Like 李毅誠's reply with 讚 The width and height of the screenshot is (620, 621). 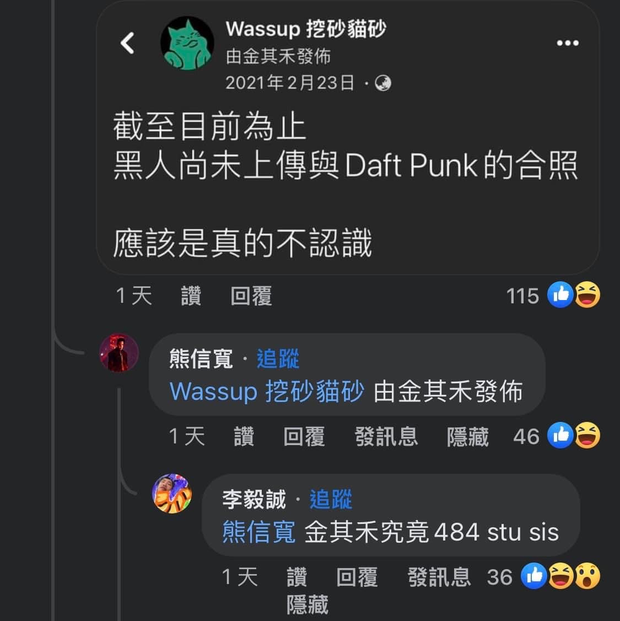[296, 577]
